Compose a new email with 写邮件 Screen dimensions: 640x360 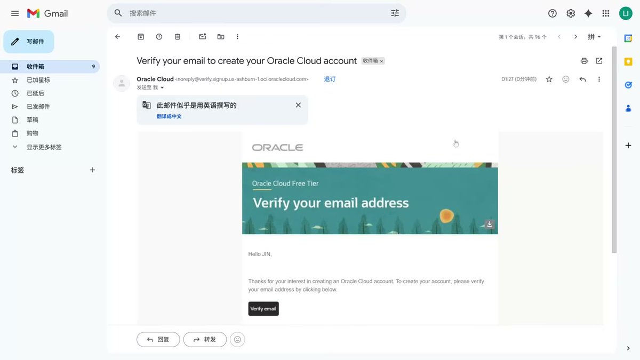29,42
